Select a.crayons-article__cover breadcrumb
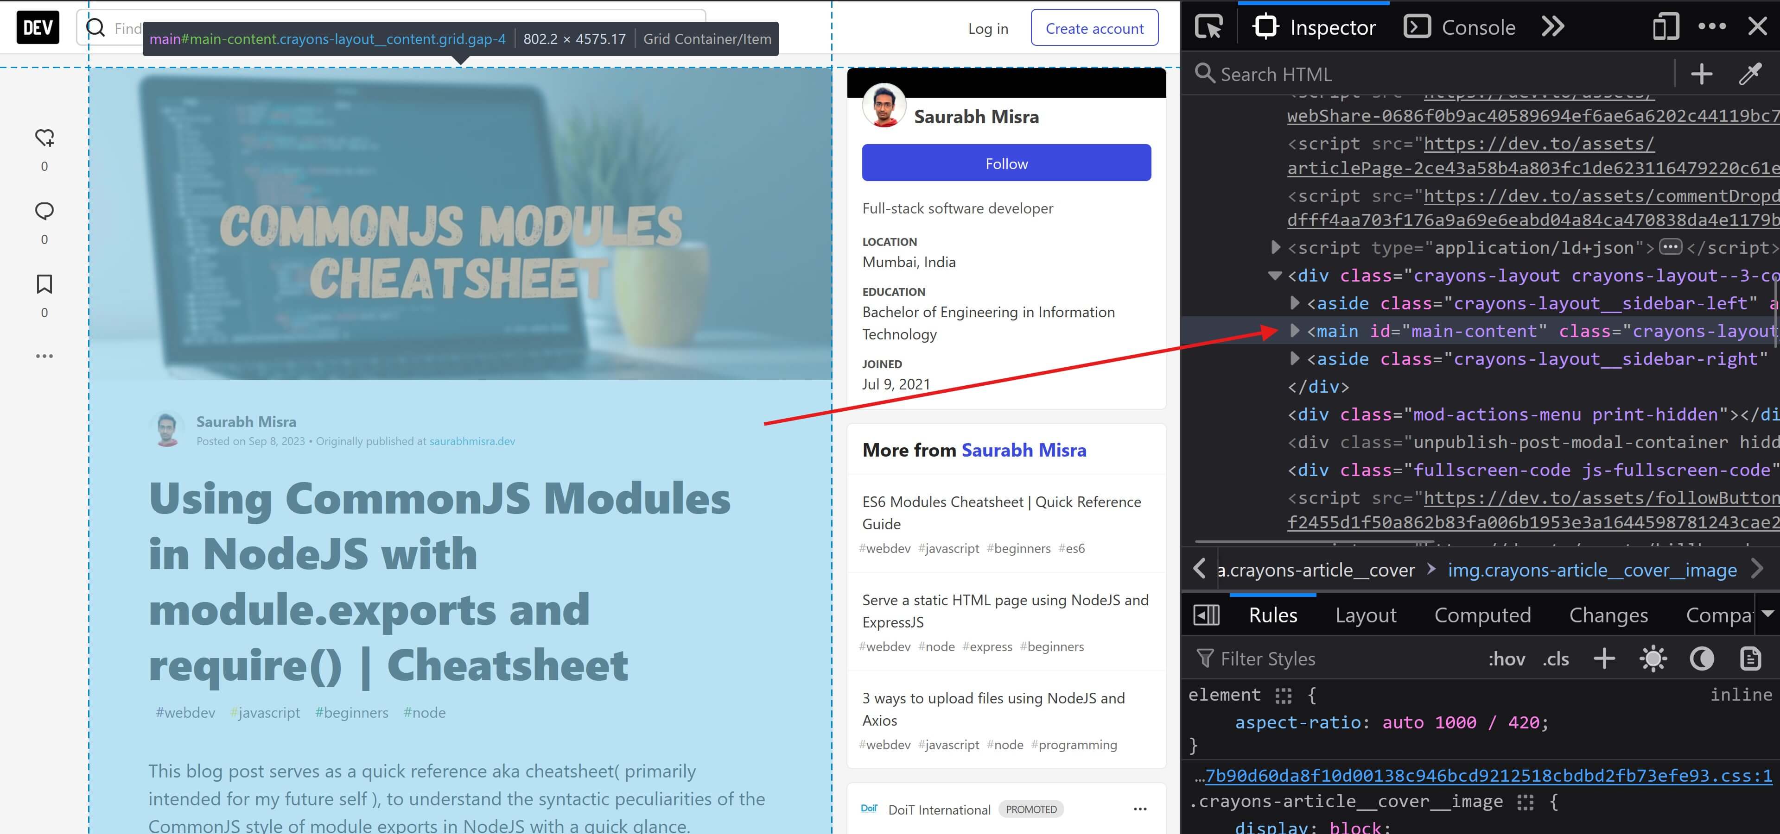 click(x=1316, y=570)
